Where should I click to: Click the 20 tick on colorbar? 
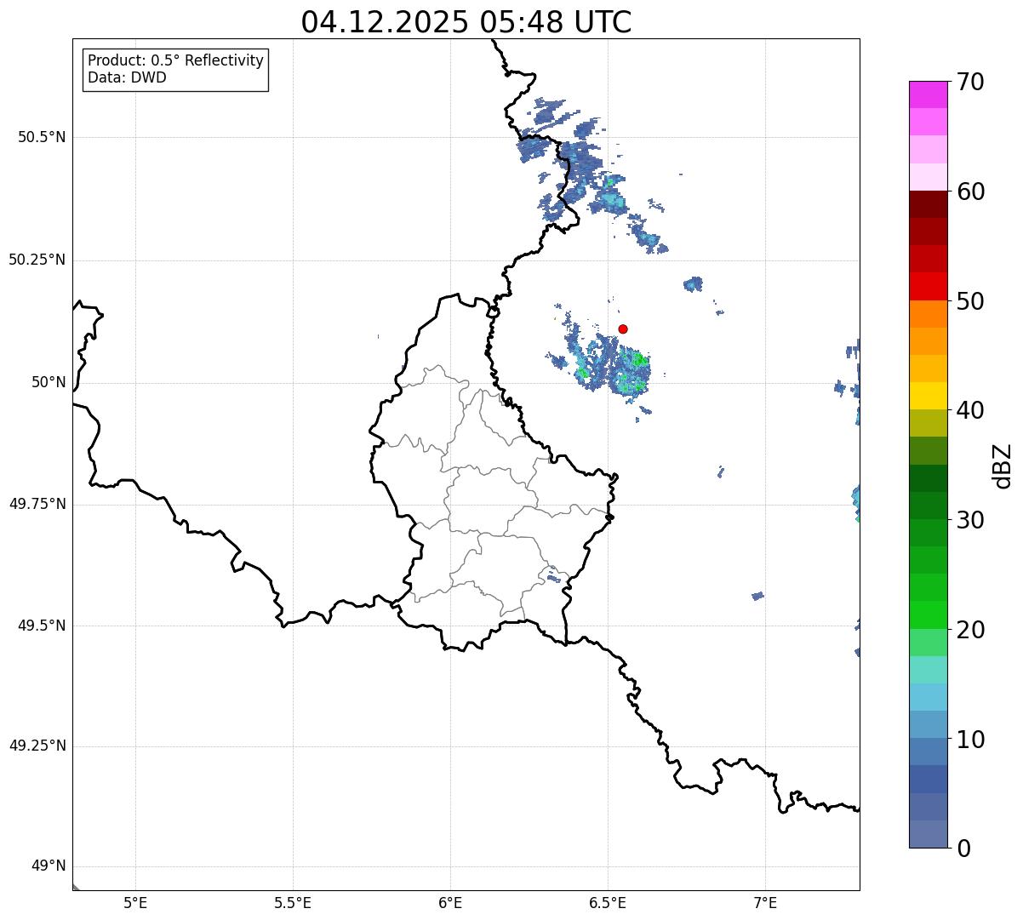[970, 630]
